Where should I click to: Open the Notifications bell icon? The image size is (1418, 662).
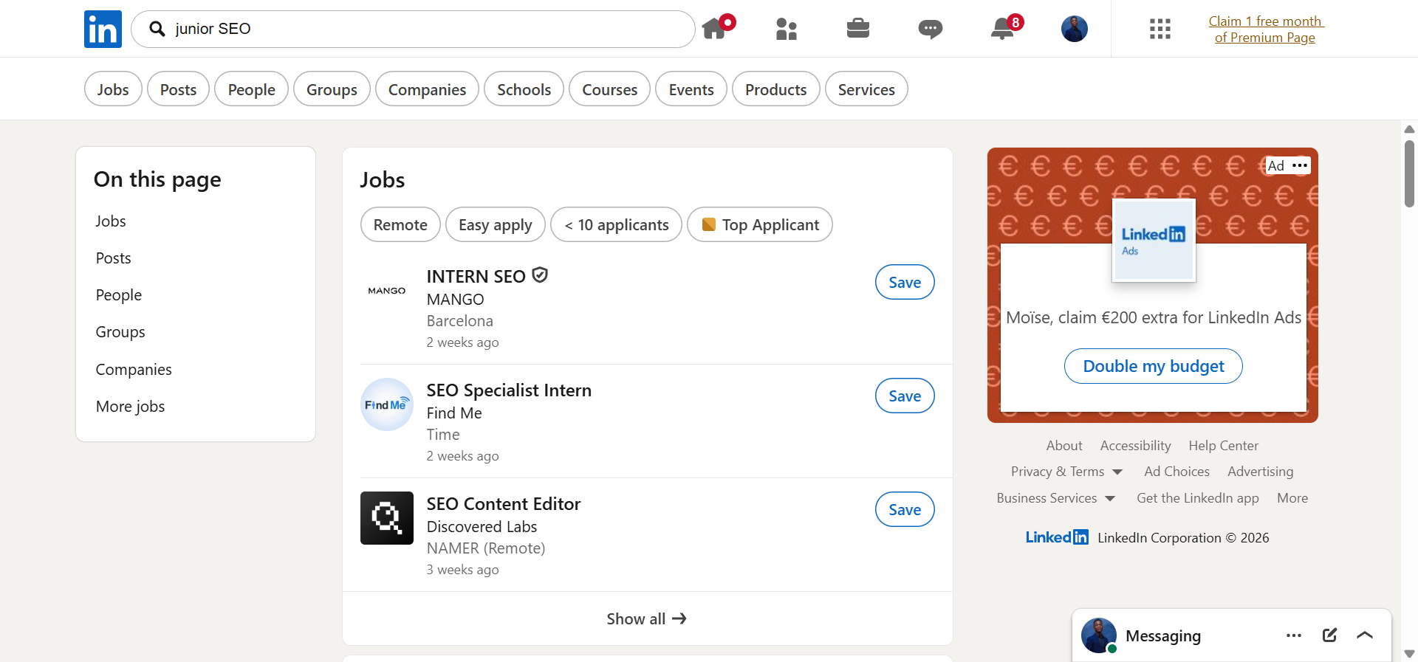(x=1002, y=29)
